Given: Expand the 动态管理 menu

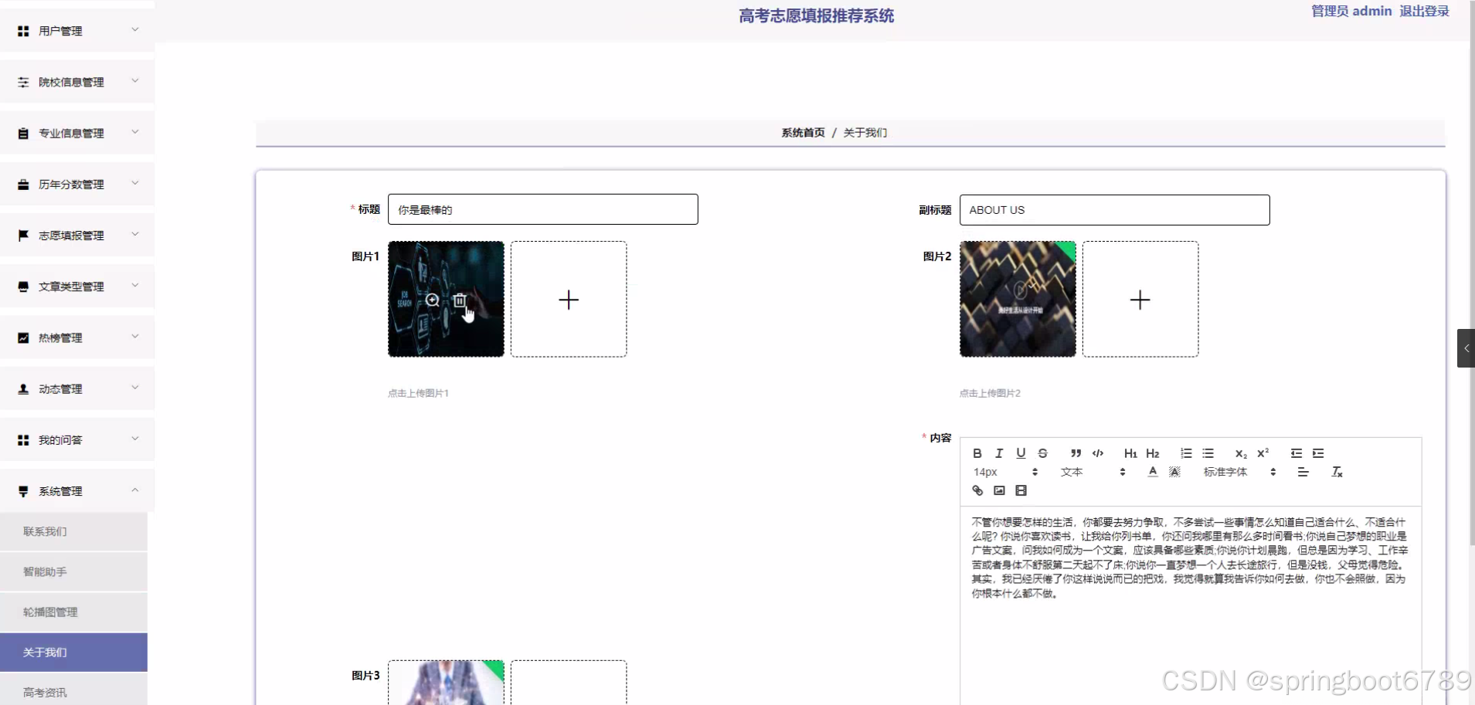Looking at the screenshot, I should [x=77, y=388].
